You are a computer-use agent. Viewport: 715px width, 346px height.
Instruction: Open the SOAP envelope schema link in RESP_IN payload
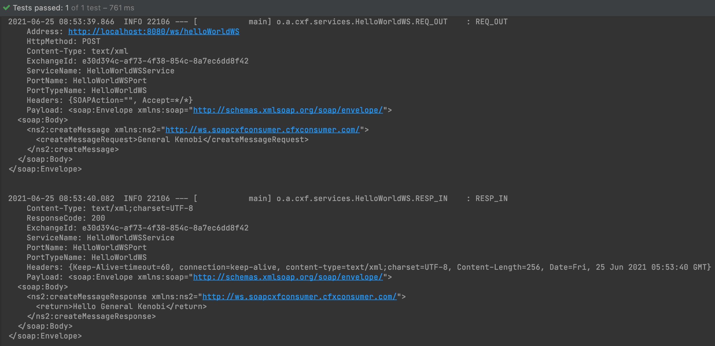(288, 277)
